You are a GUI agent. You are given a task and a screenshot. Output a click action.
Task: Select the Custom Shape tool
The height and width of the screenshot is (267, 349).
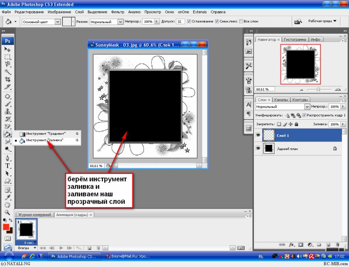(7, 181)
